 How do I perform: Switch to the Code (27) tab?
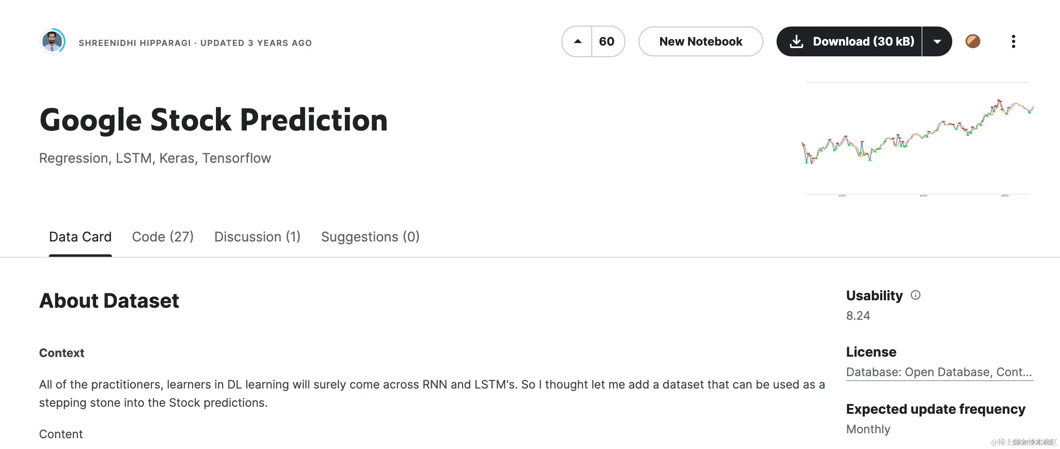pos(163,237)
